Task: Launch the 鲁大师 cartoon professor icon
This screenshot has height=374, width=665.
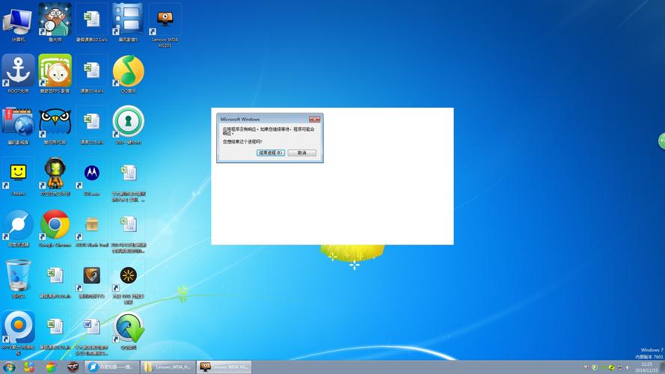Action: coord(55,22)
